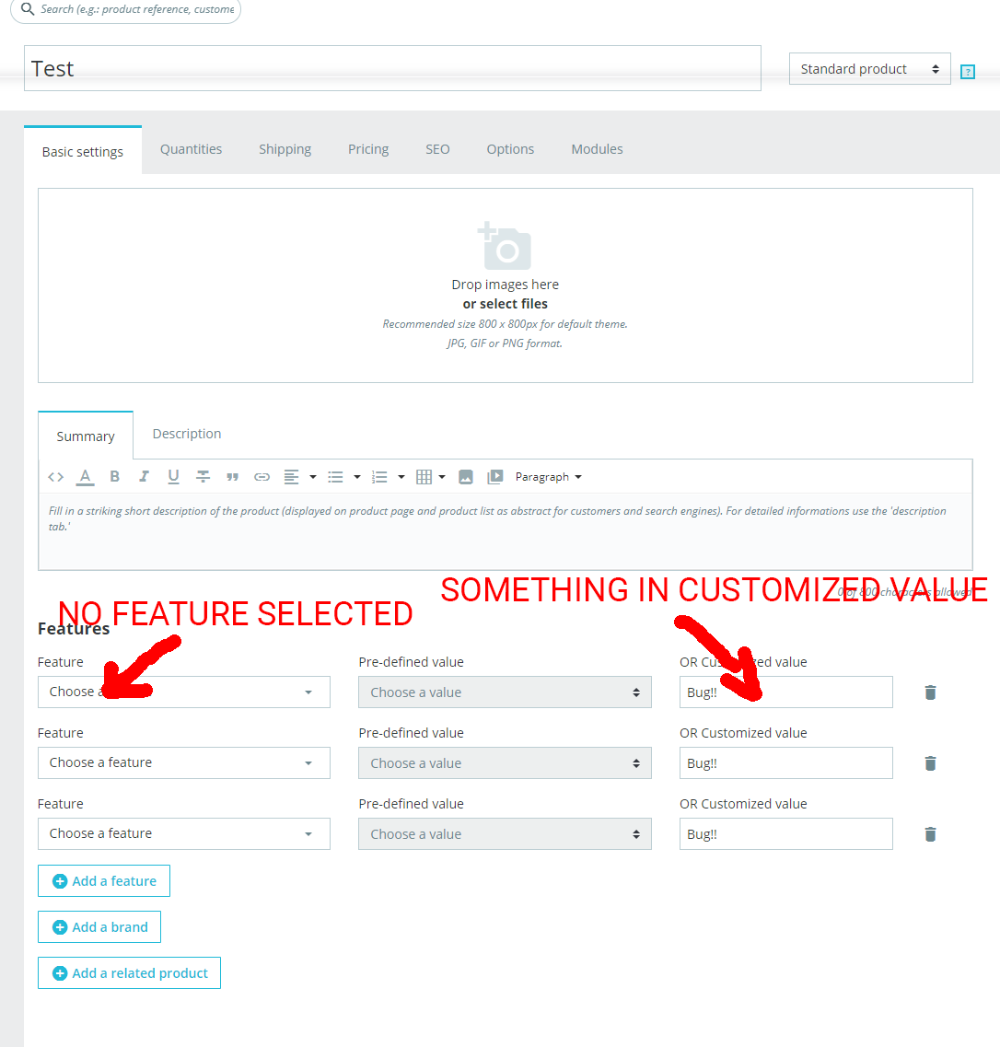This screenshot has height=1047, width=1000.
Task: Delete the second feature row
Action: click(x=931, y=763)
